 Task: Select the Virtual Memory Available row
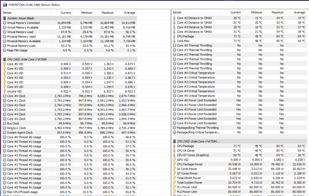coord(69,27)
